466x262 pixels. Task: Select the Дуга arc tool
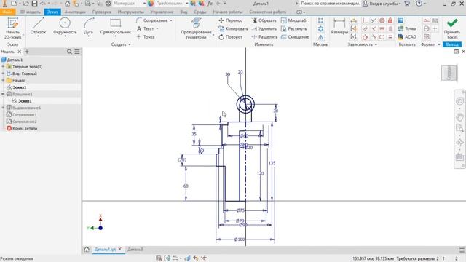(x=89, y=27)
